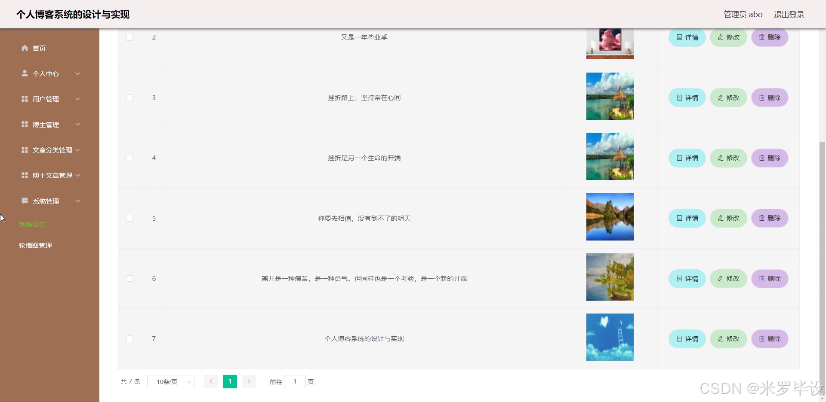Expand the 个人中心 chevron
826x402 pixels.
point(77,73)
